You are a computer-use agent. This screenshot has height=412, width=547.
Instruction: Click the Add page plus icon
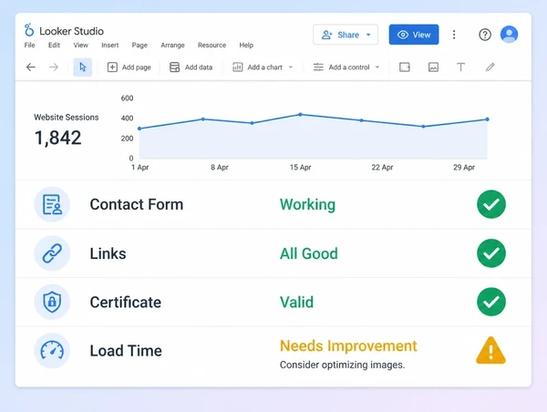112,67
